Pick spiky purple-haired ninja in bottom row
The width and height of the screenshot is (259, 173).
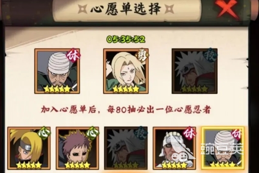click(x=77, y=148)
